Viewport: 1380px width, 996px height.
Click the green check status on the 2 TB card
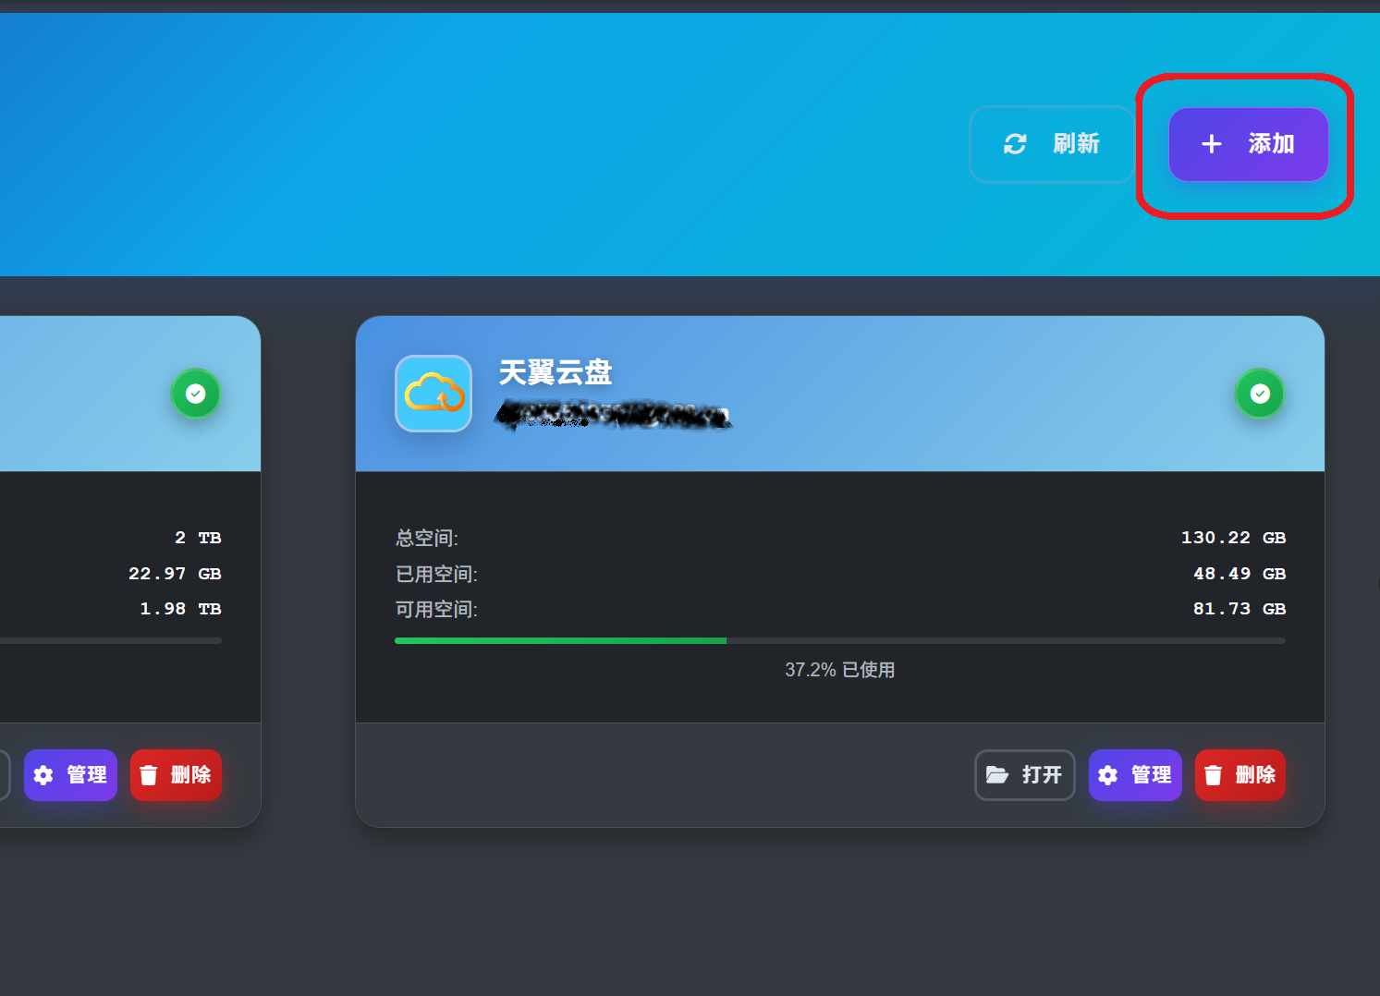(x=195, y=394)
